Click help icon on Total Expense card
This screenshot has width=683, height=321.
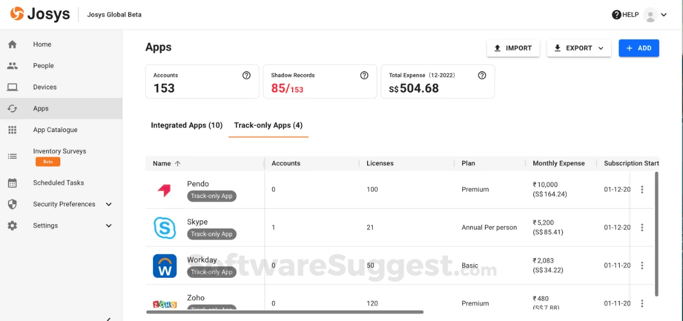point(482,75)
